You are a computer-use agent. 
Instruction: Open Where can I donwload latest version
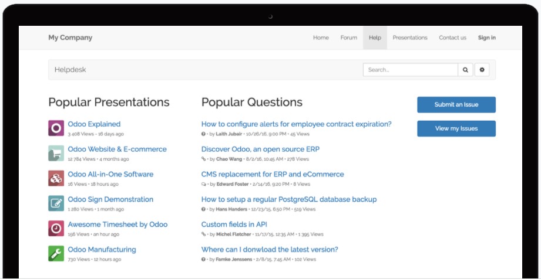[270, 249]
